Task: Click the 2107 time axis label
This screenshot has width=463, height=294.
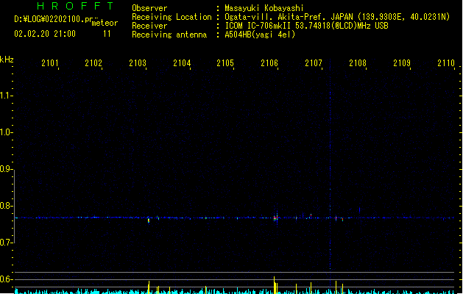Action: tap(314, 63)
